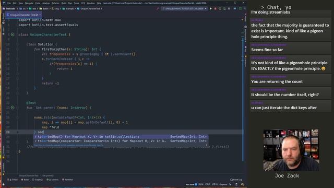Select the UniqueCharacterTest.kt editor tab
Viewport: 334px width, 188px height.
(x=24, y=15)
